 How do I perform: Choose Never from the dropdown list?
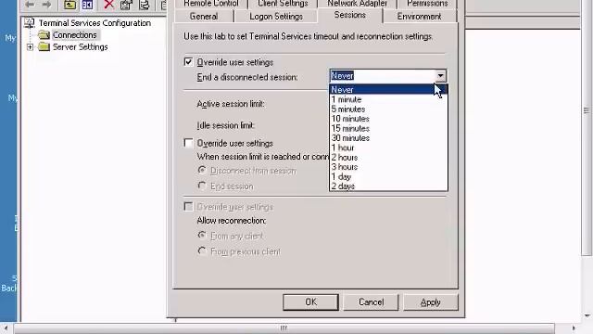388,90
